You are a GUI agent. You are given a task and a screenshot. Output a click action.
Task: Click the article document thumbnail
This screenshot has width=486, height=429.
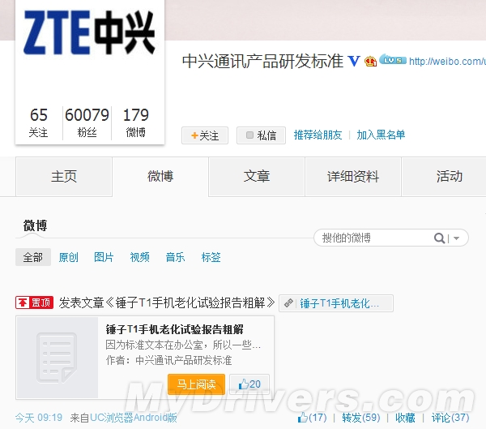58,358
